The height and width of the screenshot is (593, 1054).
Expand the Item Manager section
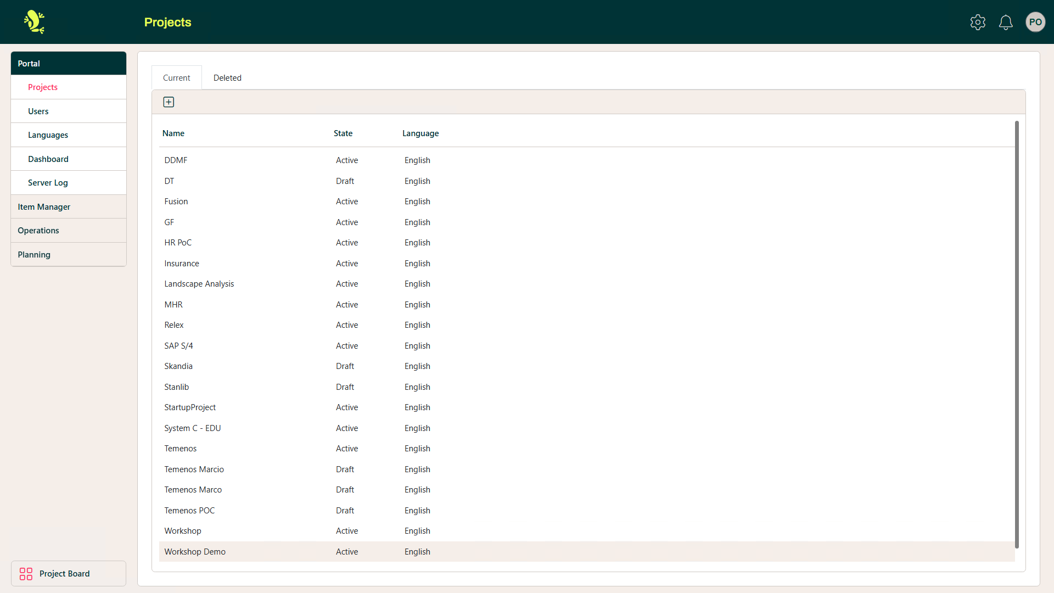pyautogui.click(x=44, y=206)
